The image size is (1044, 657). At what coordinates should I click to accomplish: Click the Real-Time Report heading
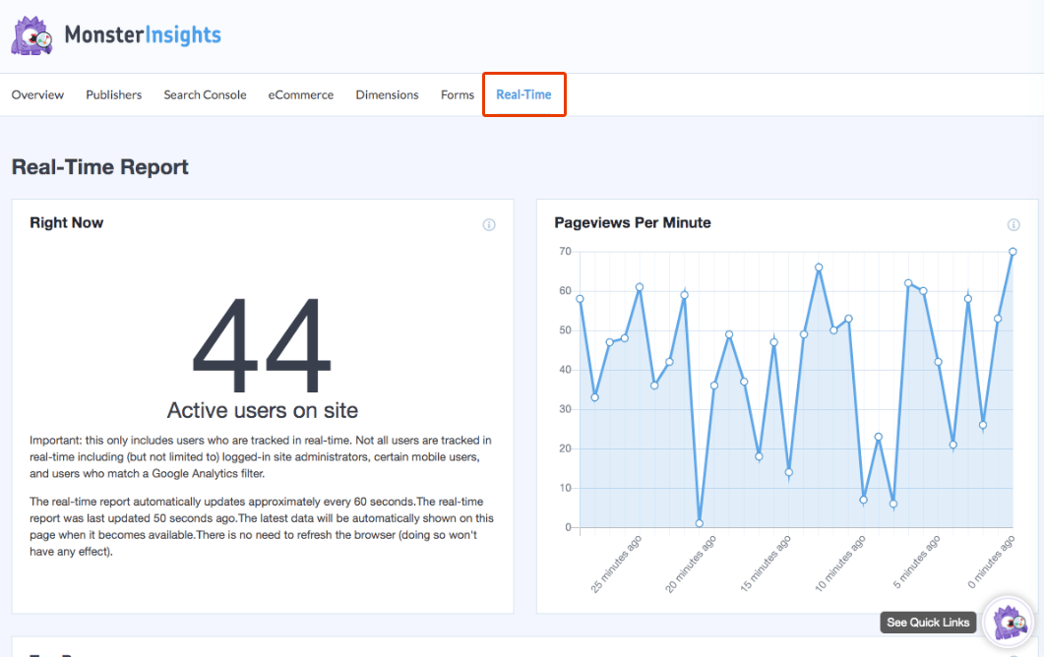99,167
